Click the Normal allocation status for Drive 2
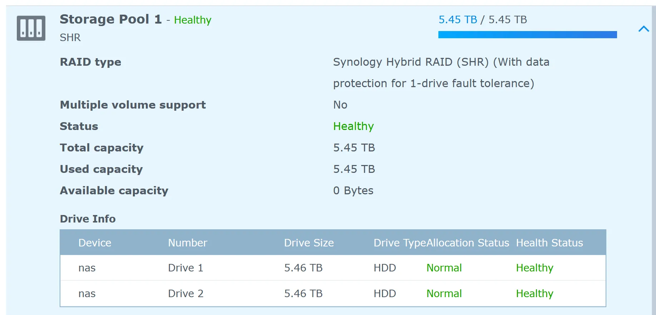 444,294
